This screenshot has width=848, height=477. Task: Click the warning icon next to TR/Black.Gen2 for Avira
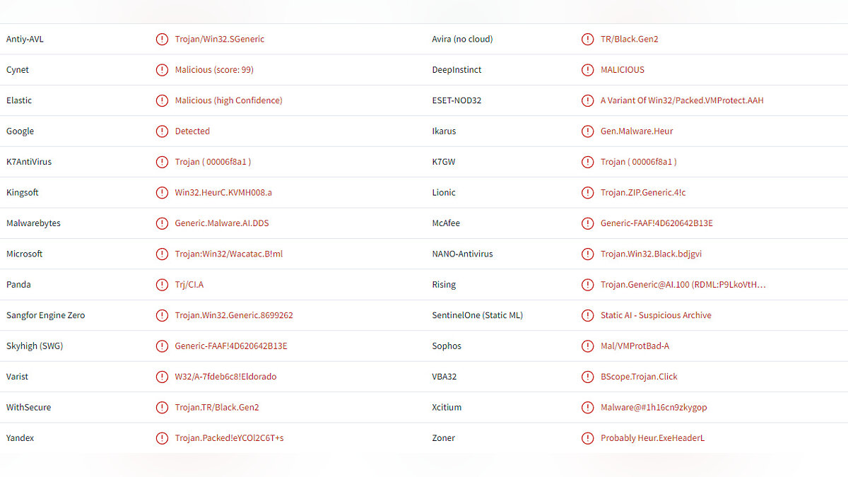[x=587, y=40]
